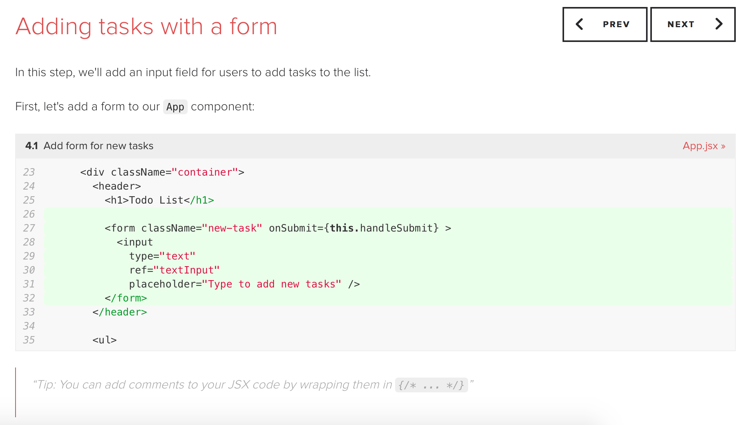Click the <ul> tag on the last line
Viewport: 742px width, 425px height.
coord(105,340)
